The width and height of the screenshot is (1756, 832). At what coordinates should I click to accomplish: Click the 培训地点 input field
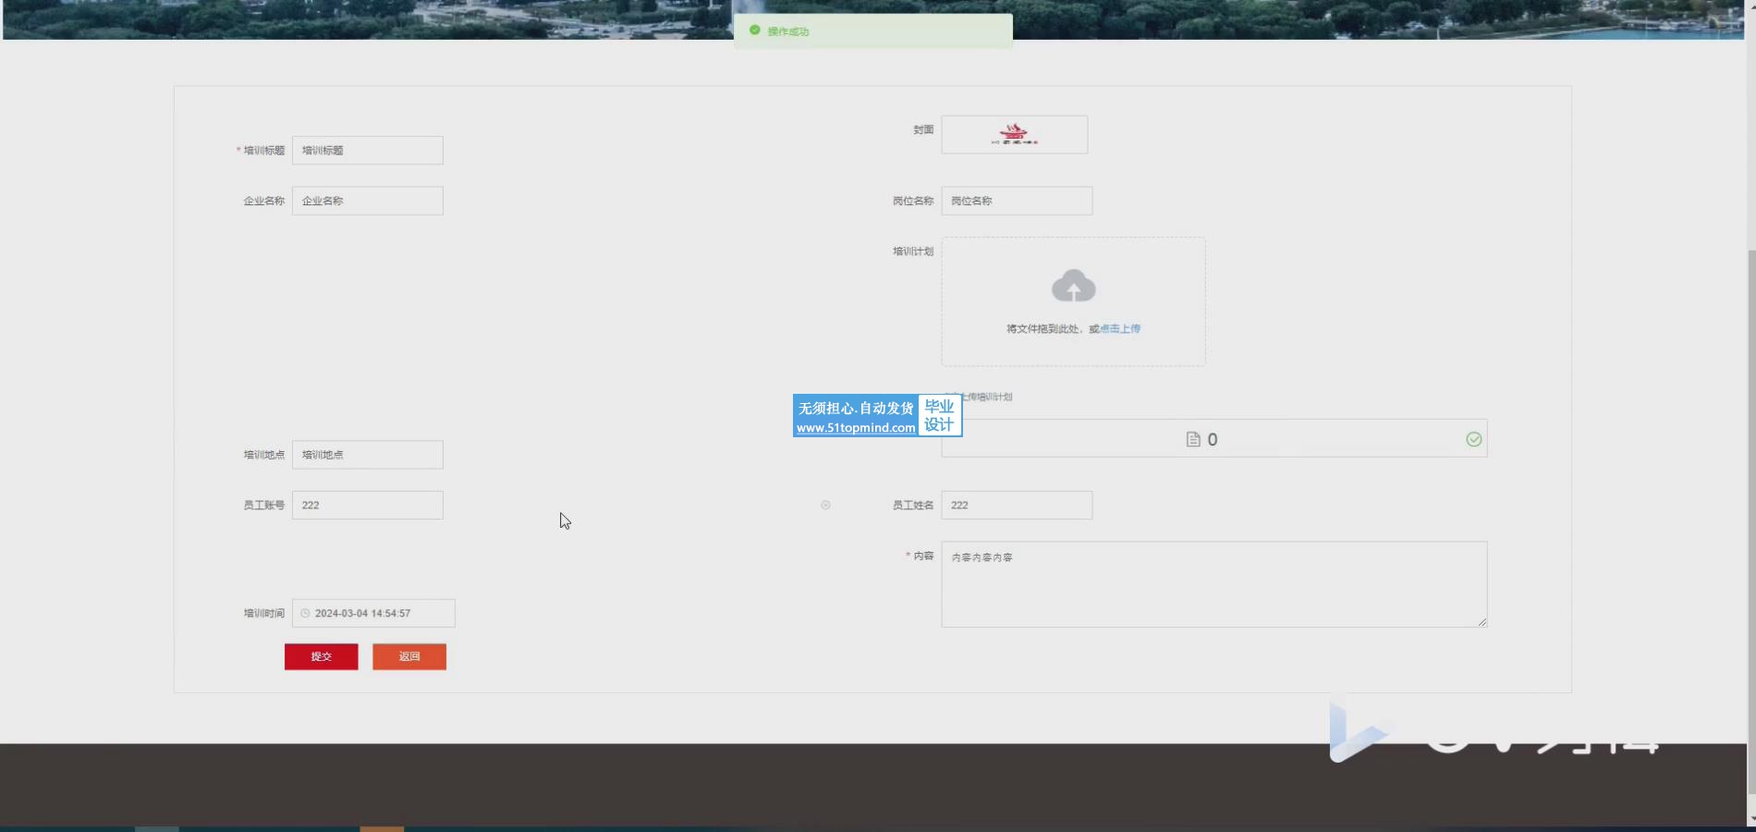click(367, 455)
